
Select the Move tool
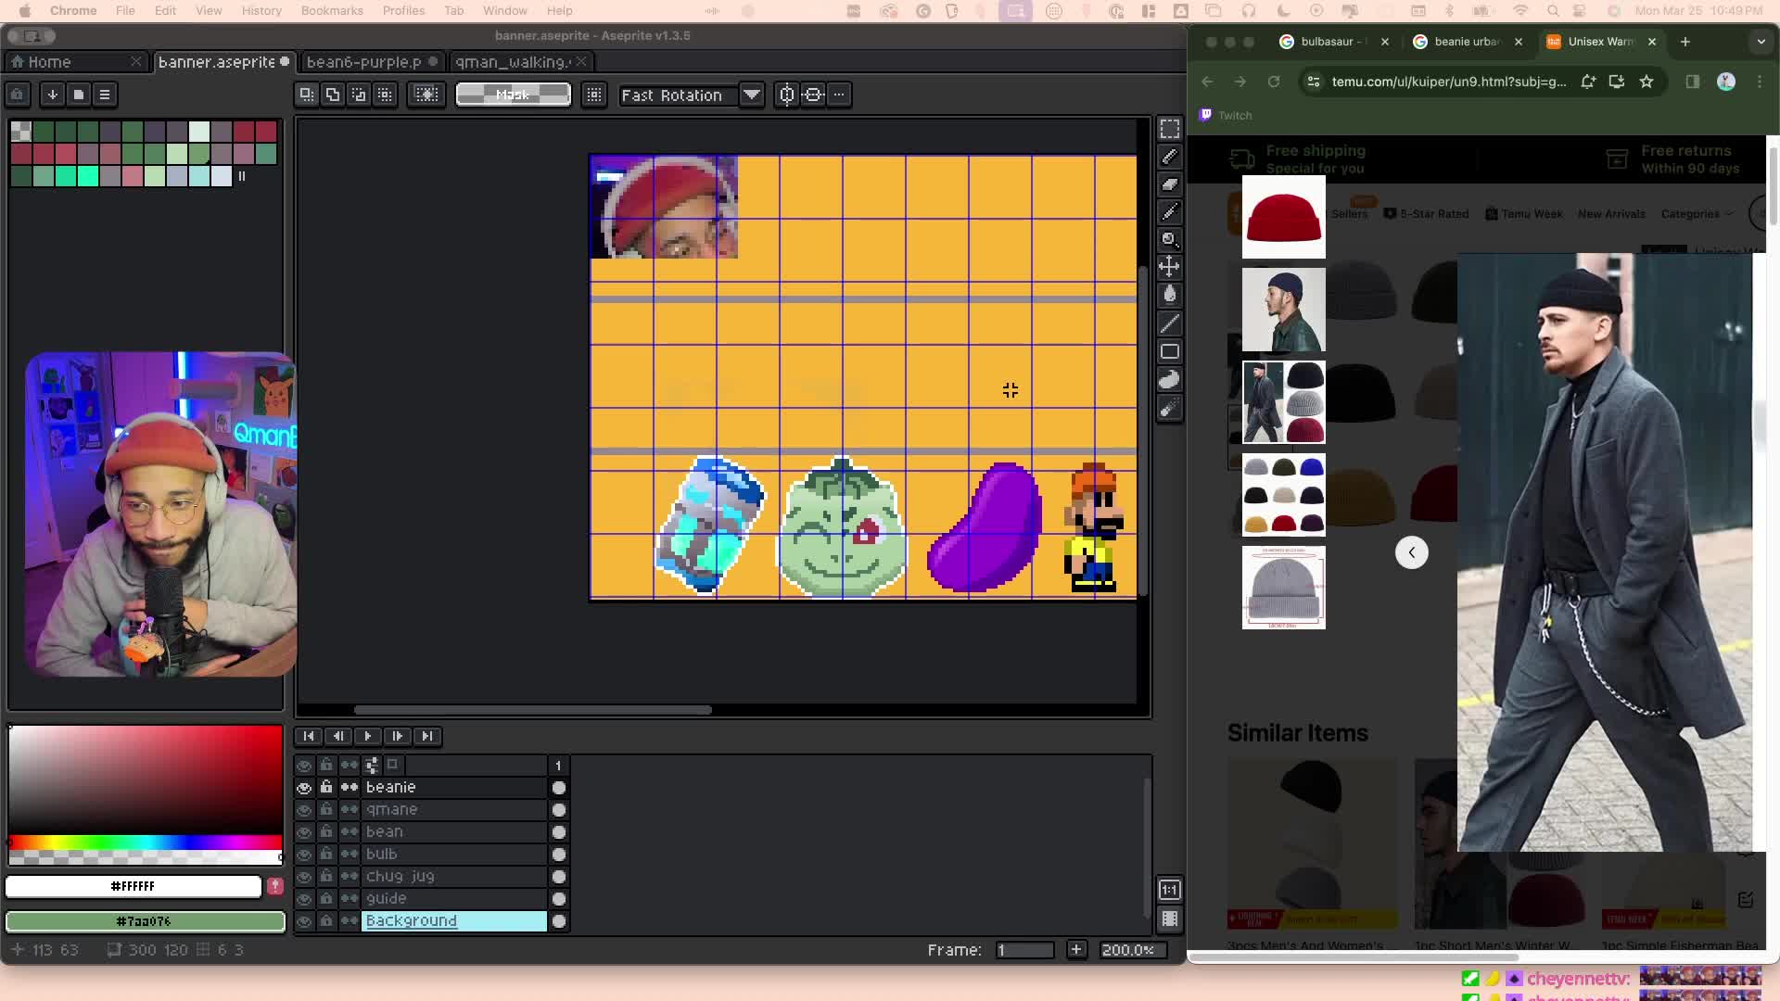click(1170, 268)
